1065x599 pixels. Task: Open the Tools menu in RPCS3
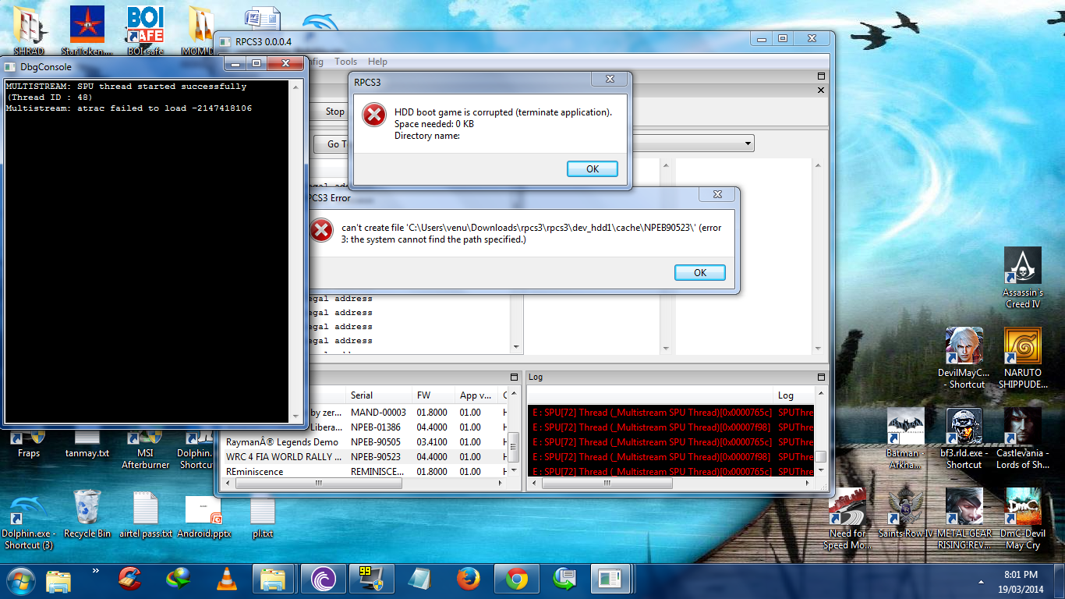pyautogui.click(x=345, y=62)
